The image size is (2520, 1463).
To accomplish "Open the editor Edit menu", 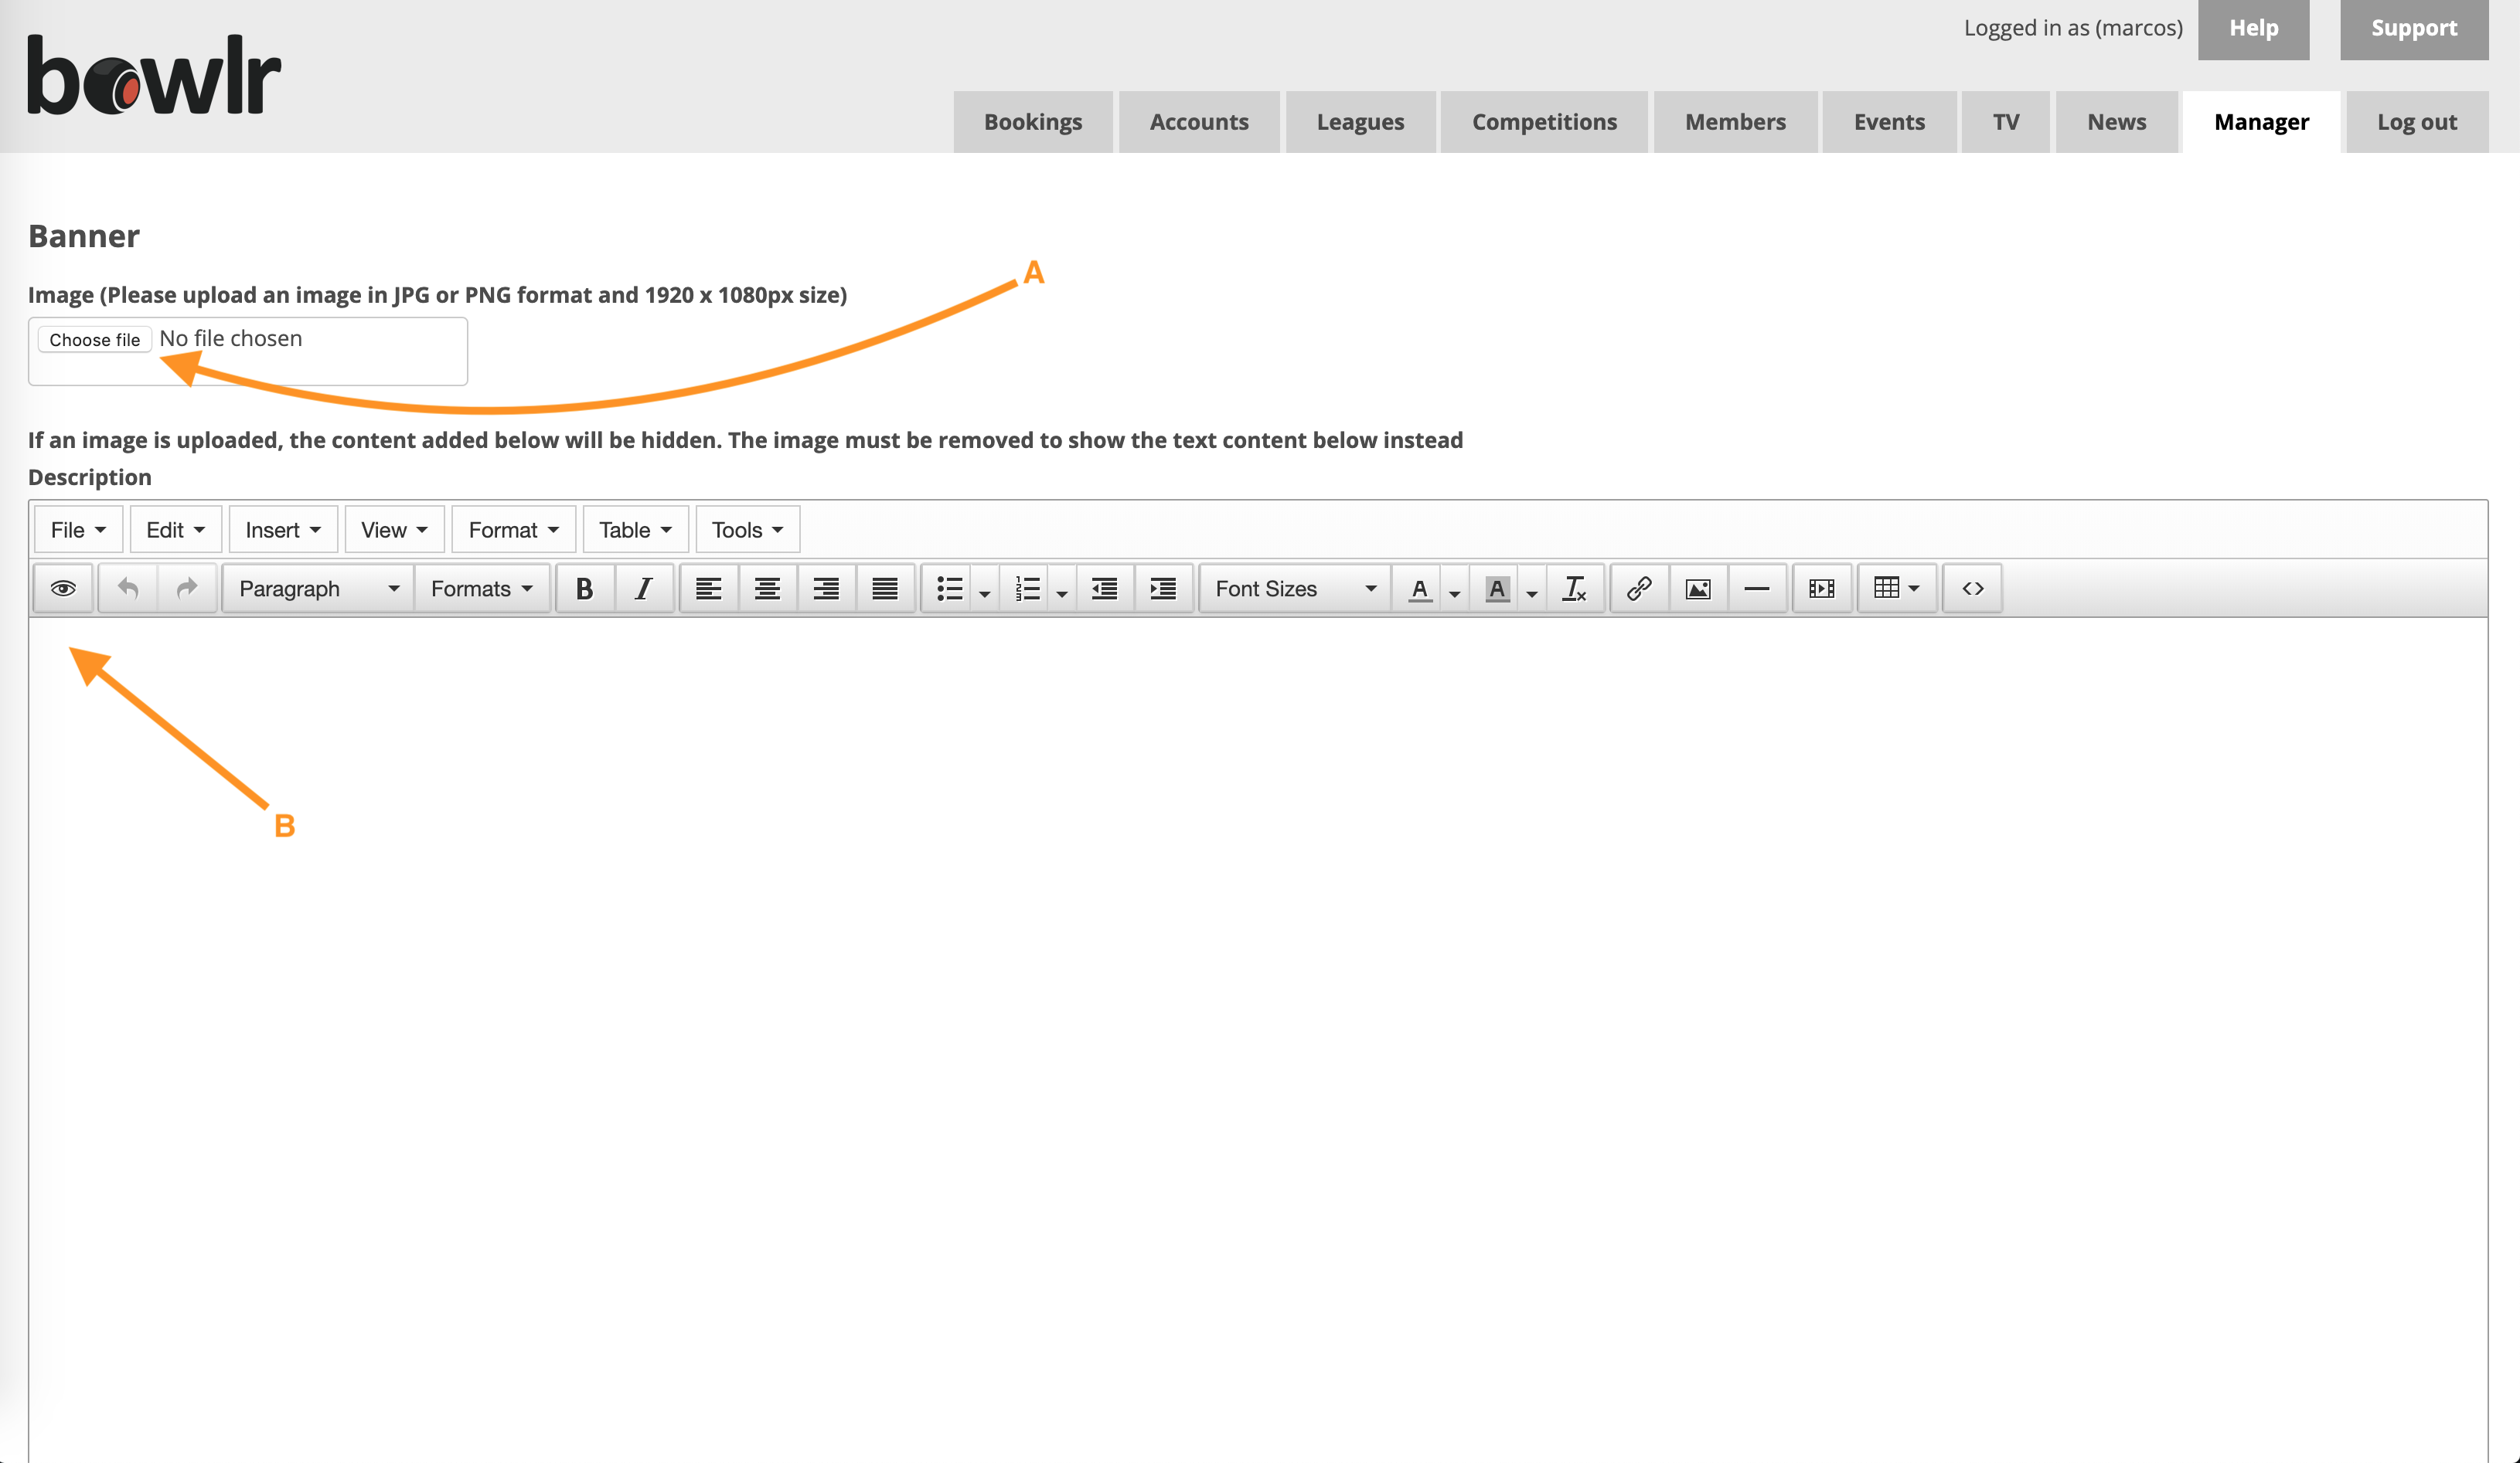I will pyautogui.click(x=175, y=530).
